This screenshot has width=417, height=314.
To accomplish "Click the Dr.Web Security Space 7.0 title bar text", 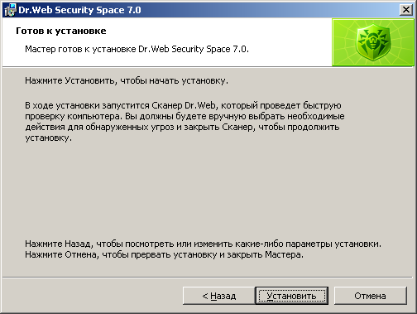I will point(79,10).
